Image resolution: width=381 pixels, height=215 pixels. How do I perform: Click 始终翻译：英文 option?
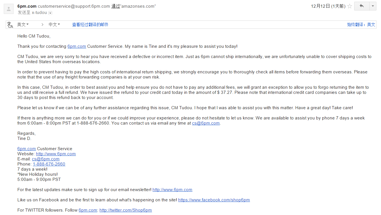tap(361, 25)
